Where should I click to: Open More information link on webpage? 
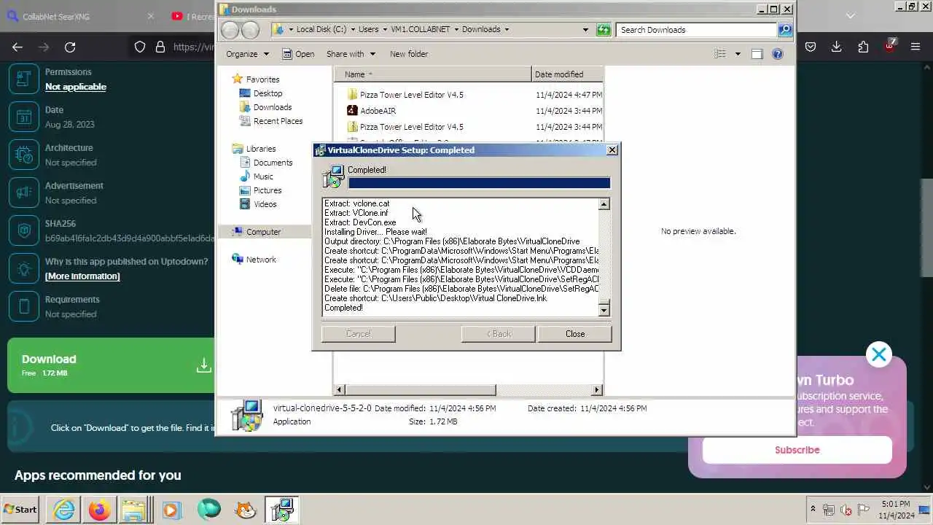[82, 276]
